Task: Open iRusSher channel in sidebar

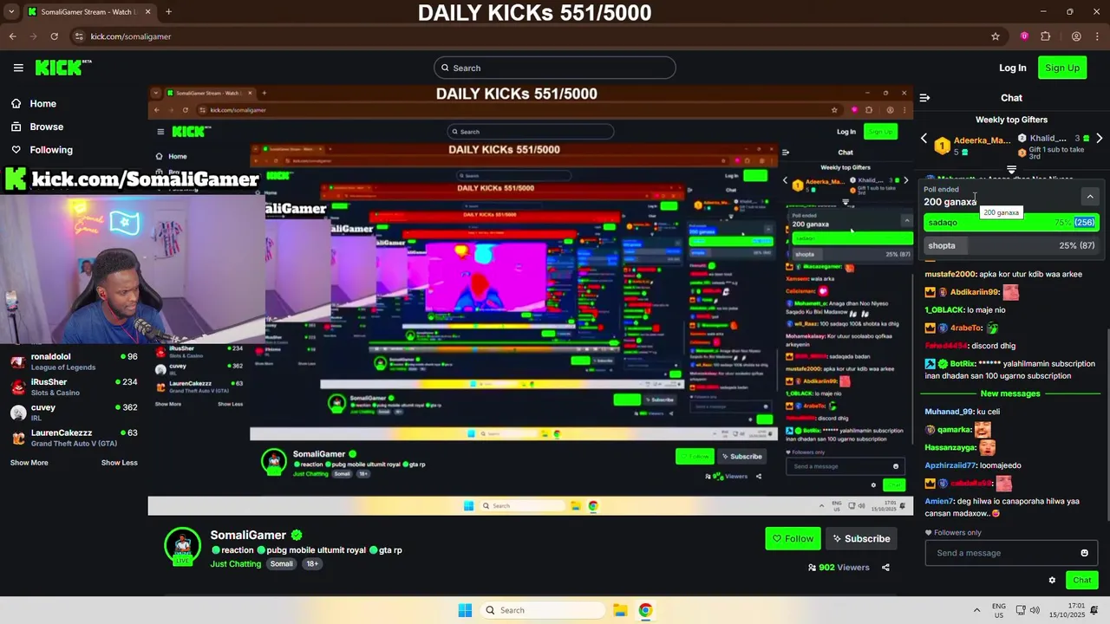Action: coord(73,387)
